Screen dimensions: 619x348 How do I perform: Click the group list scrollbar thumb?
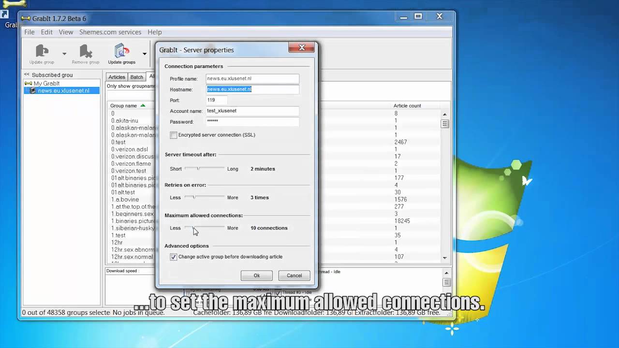point(445,124)
